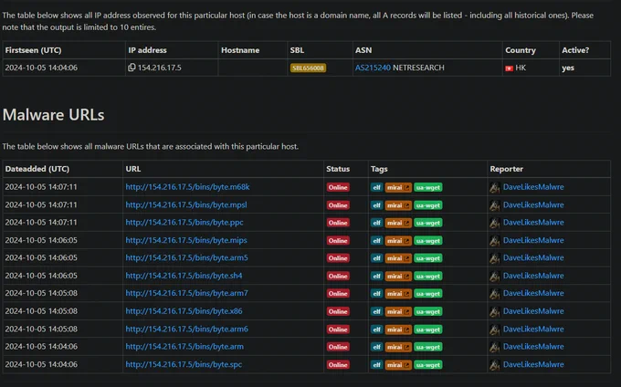Open DaveLikesMalwre reporter in byte.mpsl row
This screenshot has width=621, height=387.
533,204
